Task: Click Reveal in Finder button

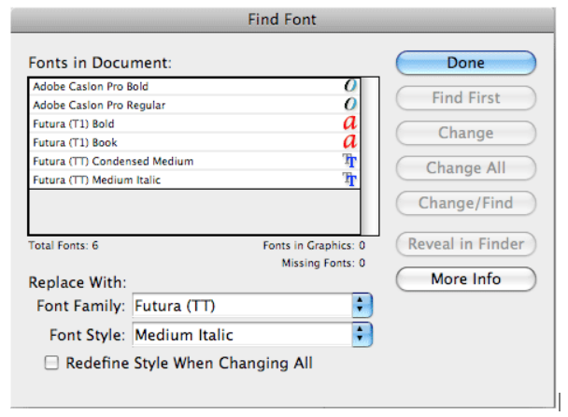Action: tap(466, 244)
